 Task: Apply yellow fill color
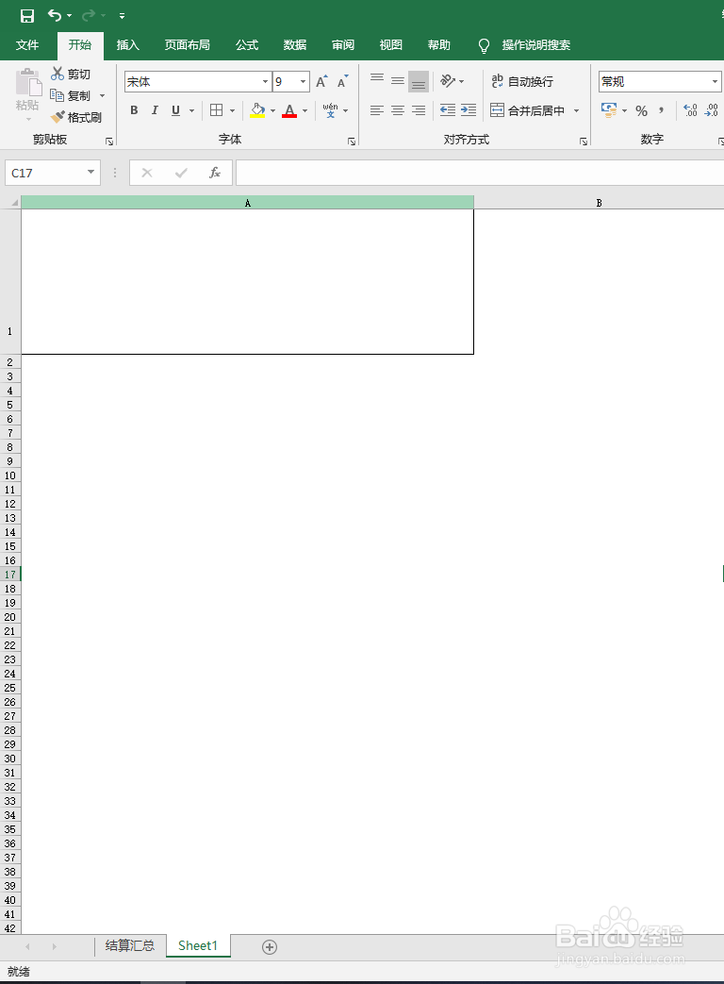[257, 110]
